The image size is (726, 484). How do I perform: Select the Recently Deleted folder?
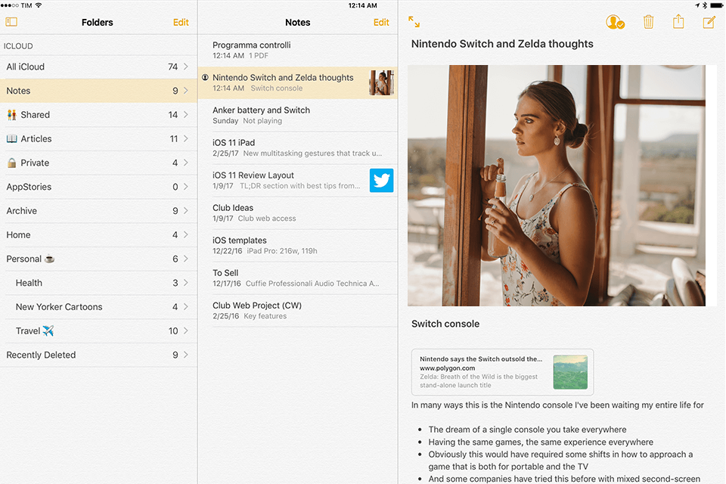[x=98, y=355]
